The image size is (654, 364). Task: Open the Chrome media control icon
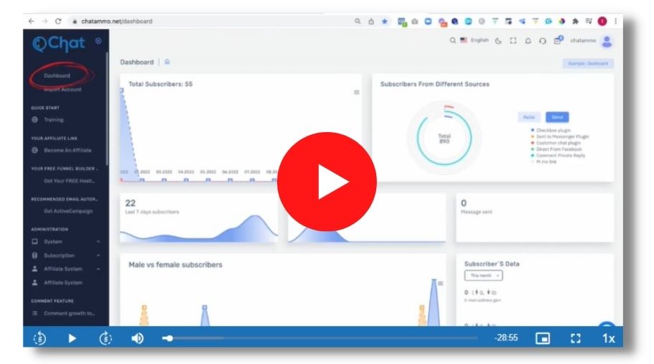coord(589,22)
